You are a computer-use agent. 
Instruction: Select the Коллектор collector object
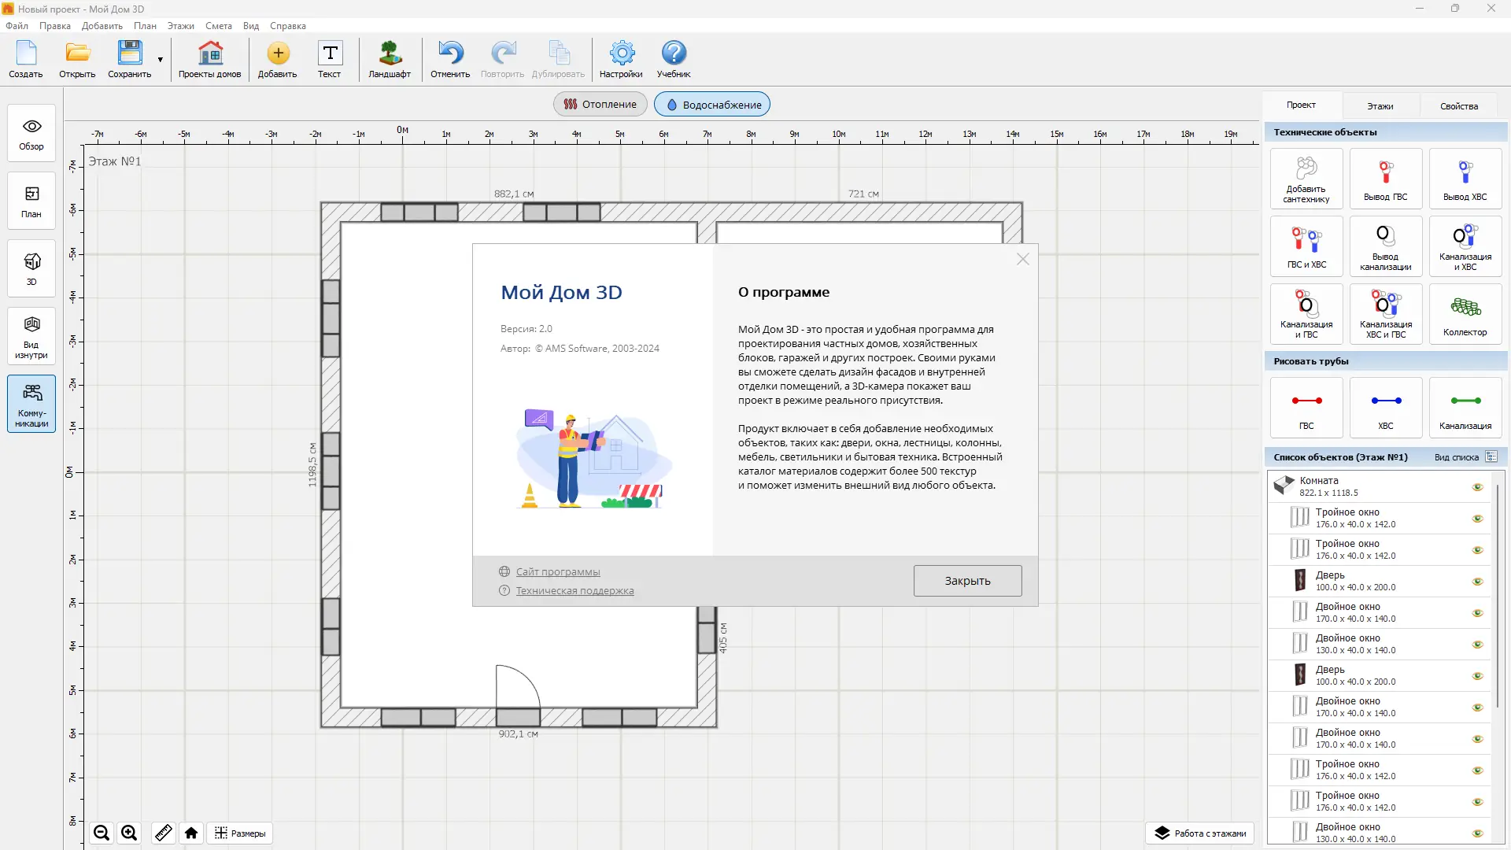click(x=1465, y=314)
